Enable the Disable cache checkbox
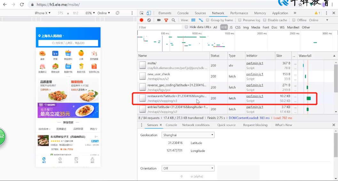 coord(265,20)
